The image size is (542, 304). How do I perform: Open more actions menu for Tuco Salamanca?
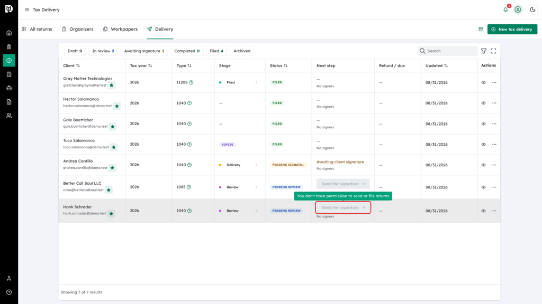(x=494, y=145)
